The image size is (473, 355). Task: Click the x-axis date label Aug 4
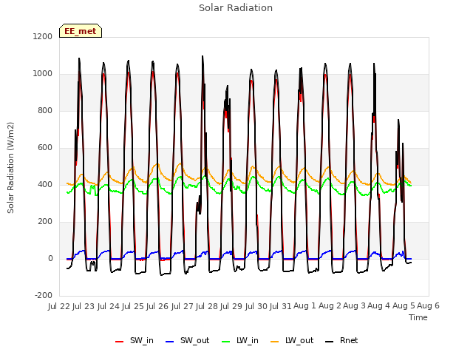(379, 306)
